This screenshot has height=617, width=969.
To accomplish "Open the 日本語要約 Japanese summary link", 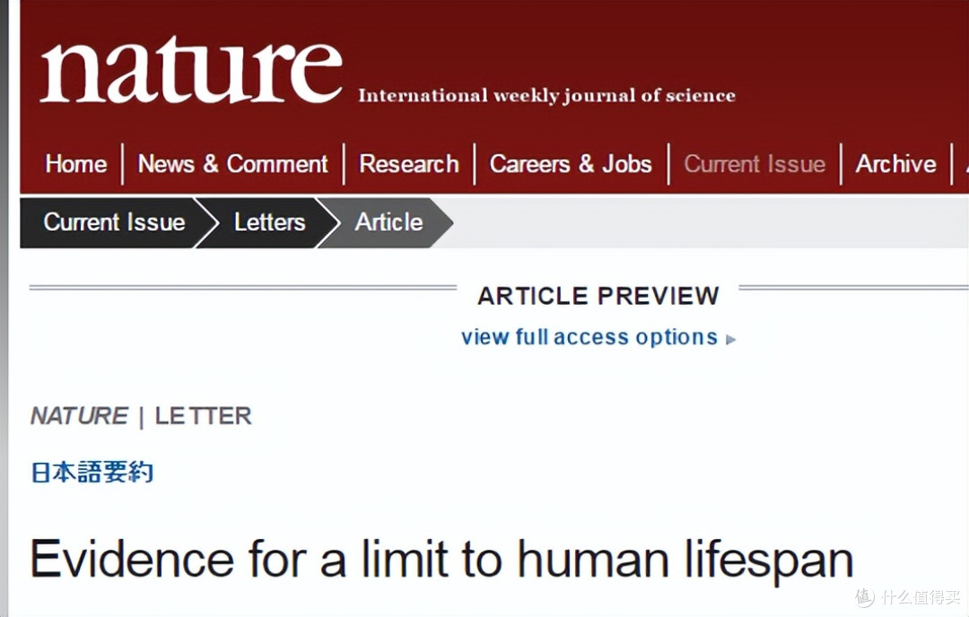I will (x=92, y=473).
